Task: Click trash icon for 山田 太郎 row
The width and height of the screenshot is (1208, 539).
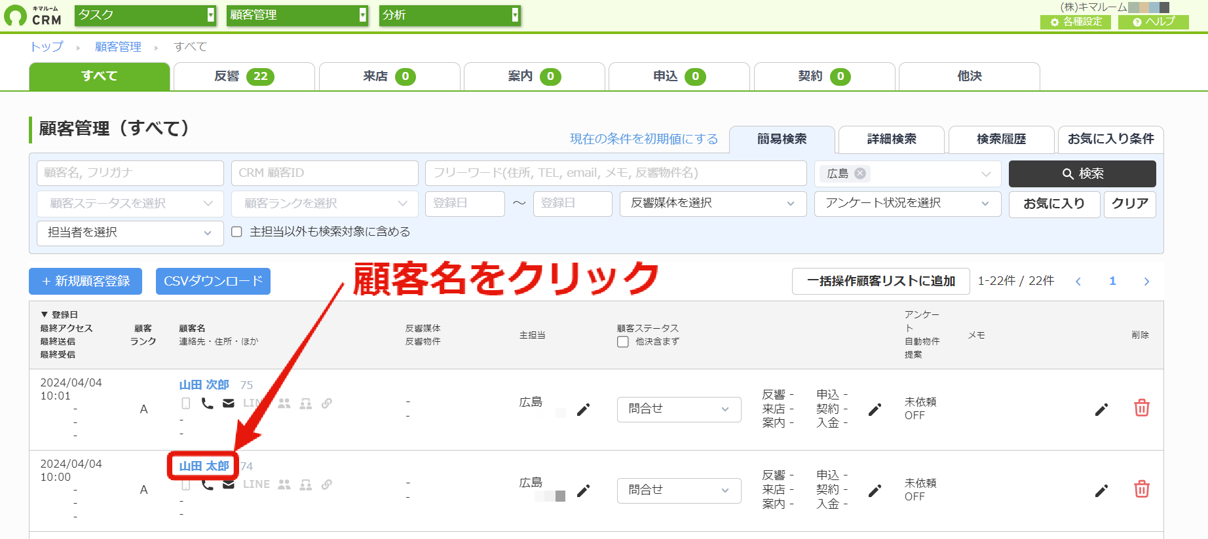Action: point(1142,489)
